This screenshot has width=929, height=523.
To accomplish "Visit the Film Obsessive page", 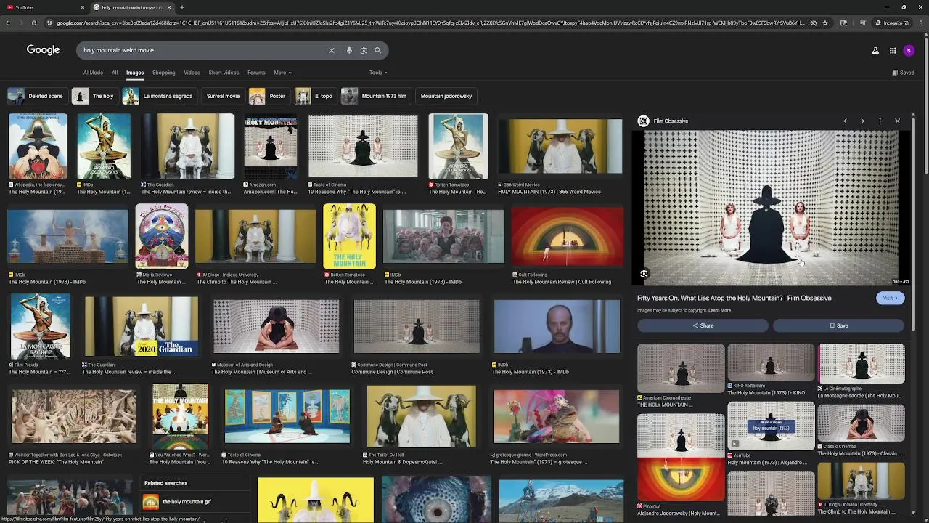I will tap(890, 298).
